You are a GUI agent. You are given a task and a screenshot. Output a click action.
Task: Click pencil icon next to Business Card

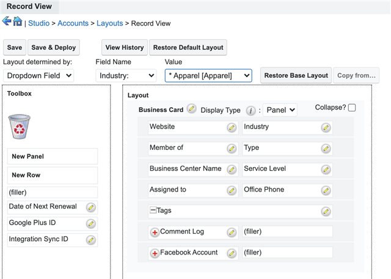point(192,109)
